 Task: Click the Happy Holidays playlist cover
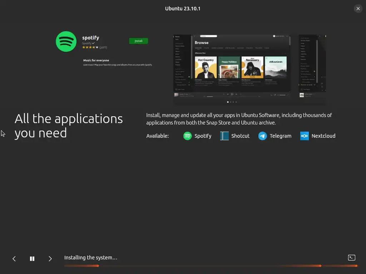(229, 67)
